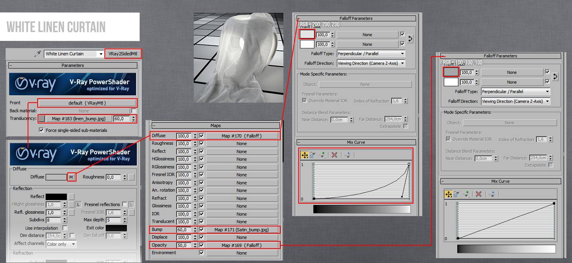Open the White Linen Curtain material name dropdown

tap(101, 54)
